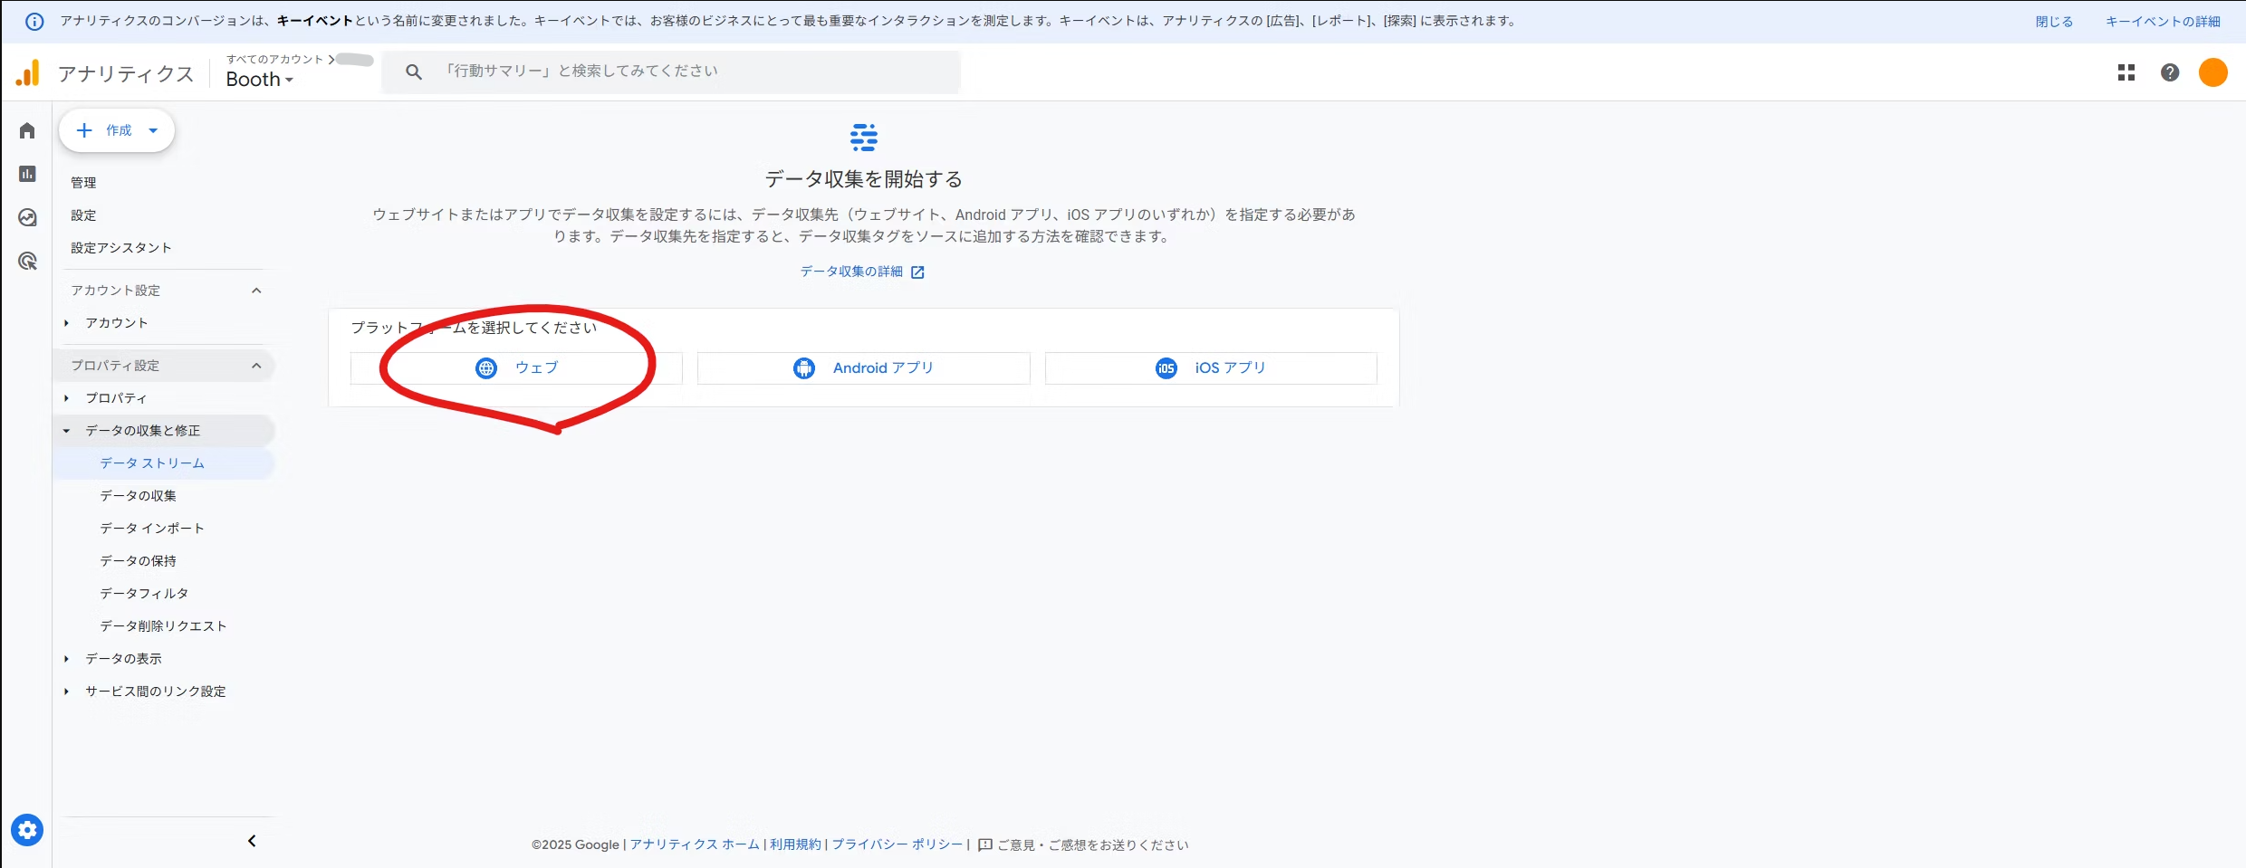Screen dimensions: 2246x868
Task: Click the plus icon on the 作成 button
Action: coord(84,130)
